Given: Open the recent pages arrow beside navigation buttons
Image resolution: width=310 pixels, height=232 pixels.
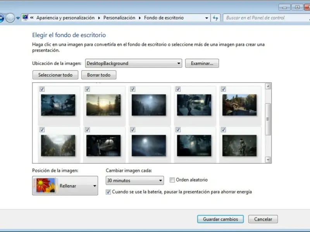Looking at the screenshot, I should pos(18,18).
